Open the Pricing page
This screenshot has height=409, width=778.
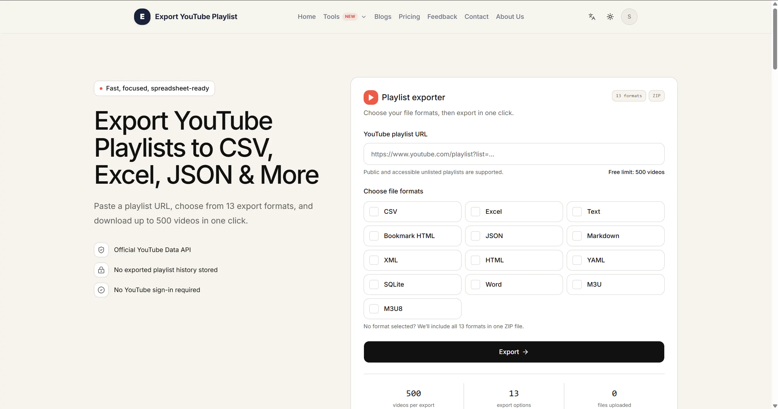409,17
